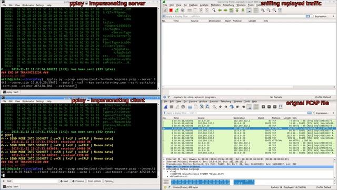Close the find bar in the client terminal
The width and height of the screenshot is (337, 190).
point(4,181)
